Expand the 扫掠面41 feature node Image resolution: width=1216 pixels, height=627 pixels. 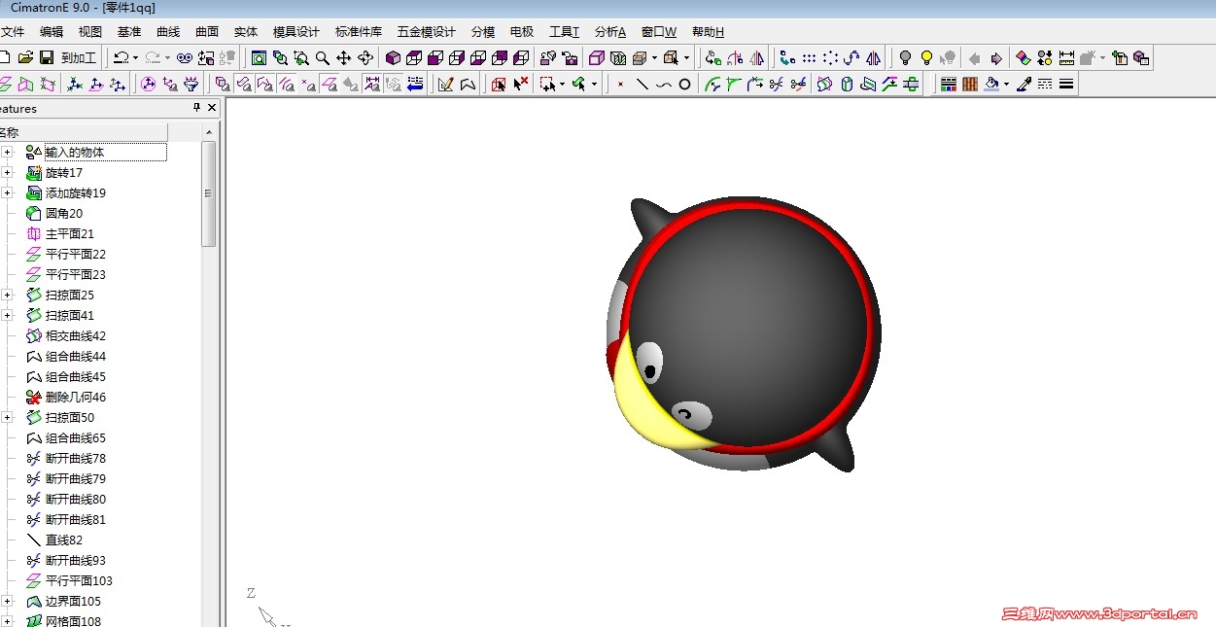pyautogui.click(x=7, y=316)
